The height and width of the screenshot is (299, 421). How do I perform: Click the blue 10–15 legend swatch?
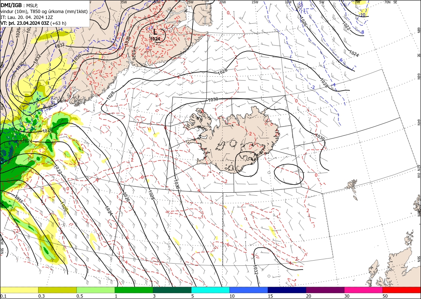(x=249, y=290)
